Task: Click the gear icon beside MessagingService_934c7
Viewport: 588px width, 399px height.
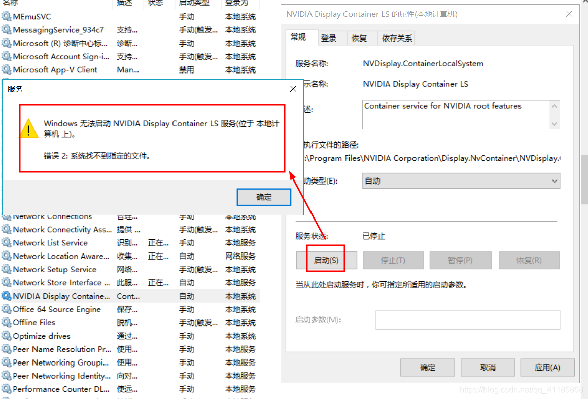Action: click(x=6, y=29)
